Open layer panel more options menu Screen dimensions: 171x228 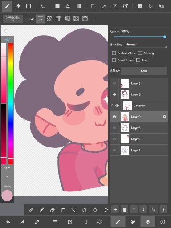[x=163, y=209]
